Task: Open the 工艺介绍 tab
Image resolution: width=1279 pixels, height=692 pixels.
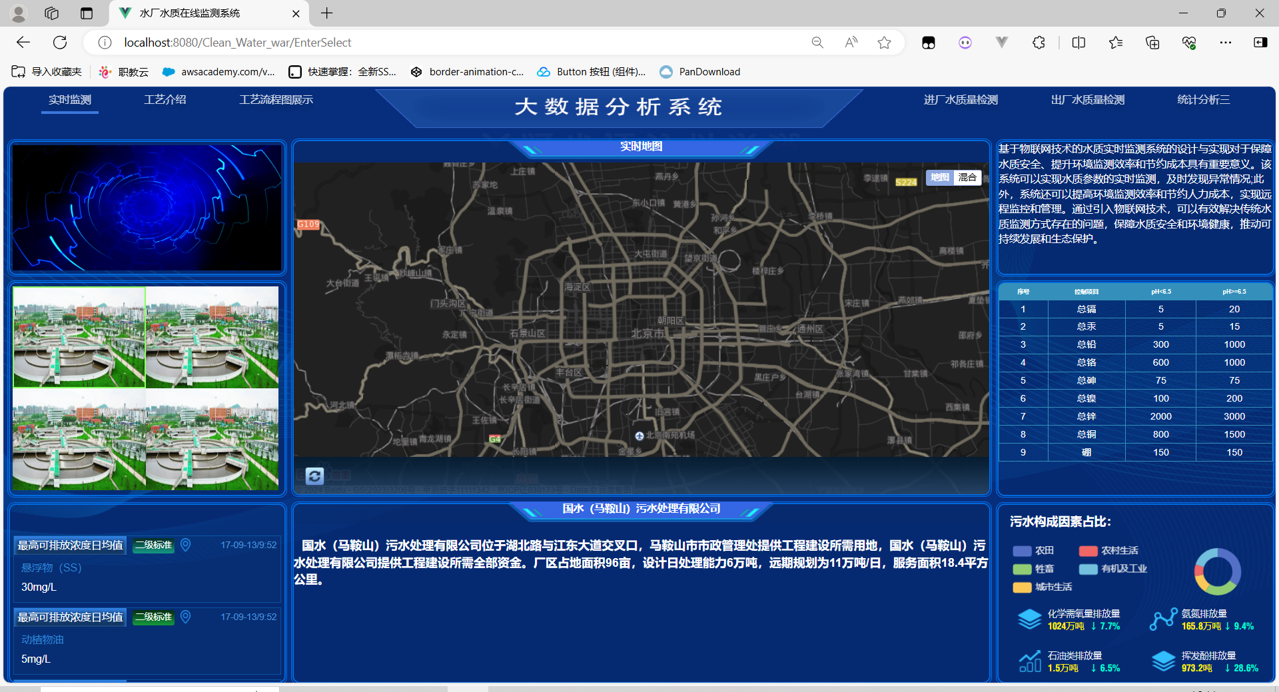Action: tap(165, 100)
